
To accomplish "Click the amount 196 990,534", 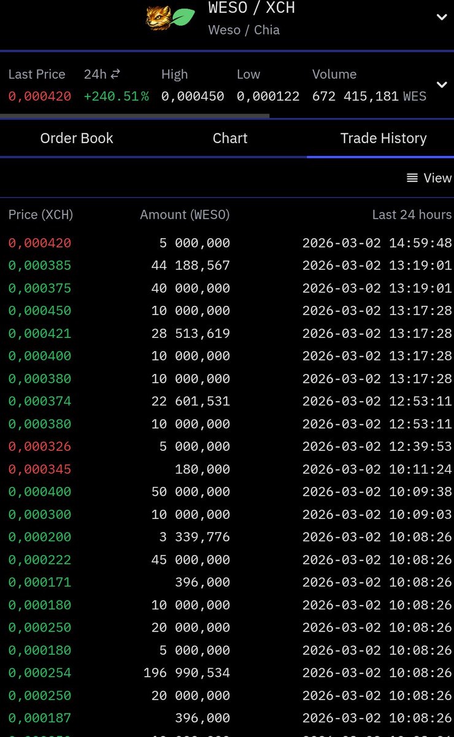I will click(x=187, y=673).
